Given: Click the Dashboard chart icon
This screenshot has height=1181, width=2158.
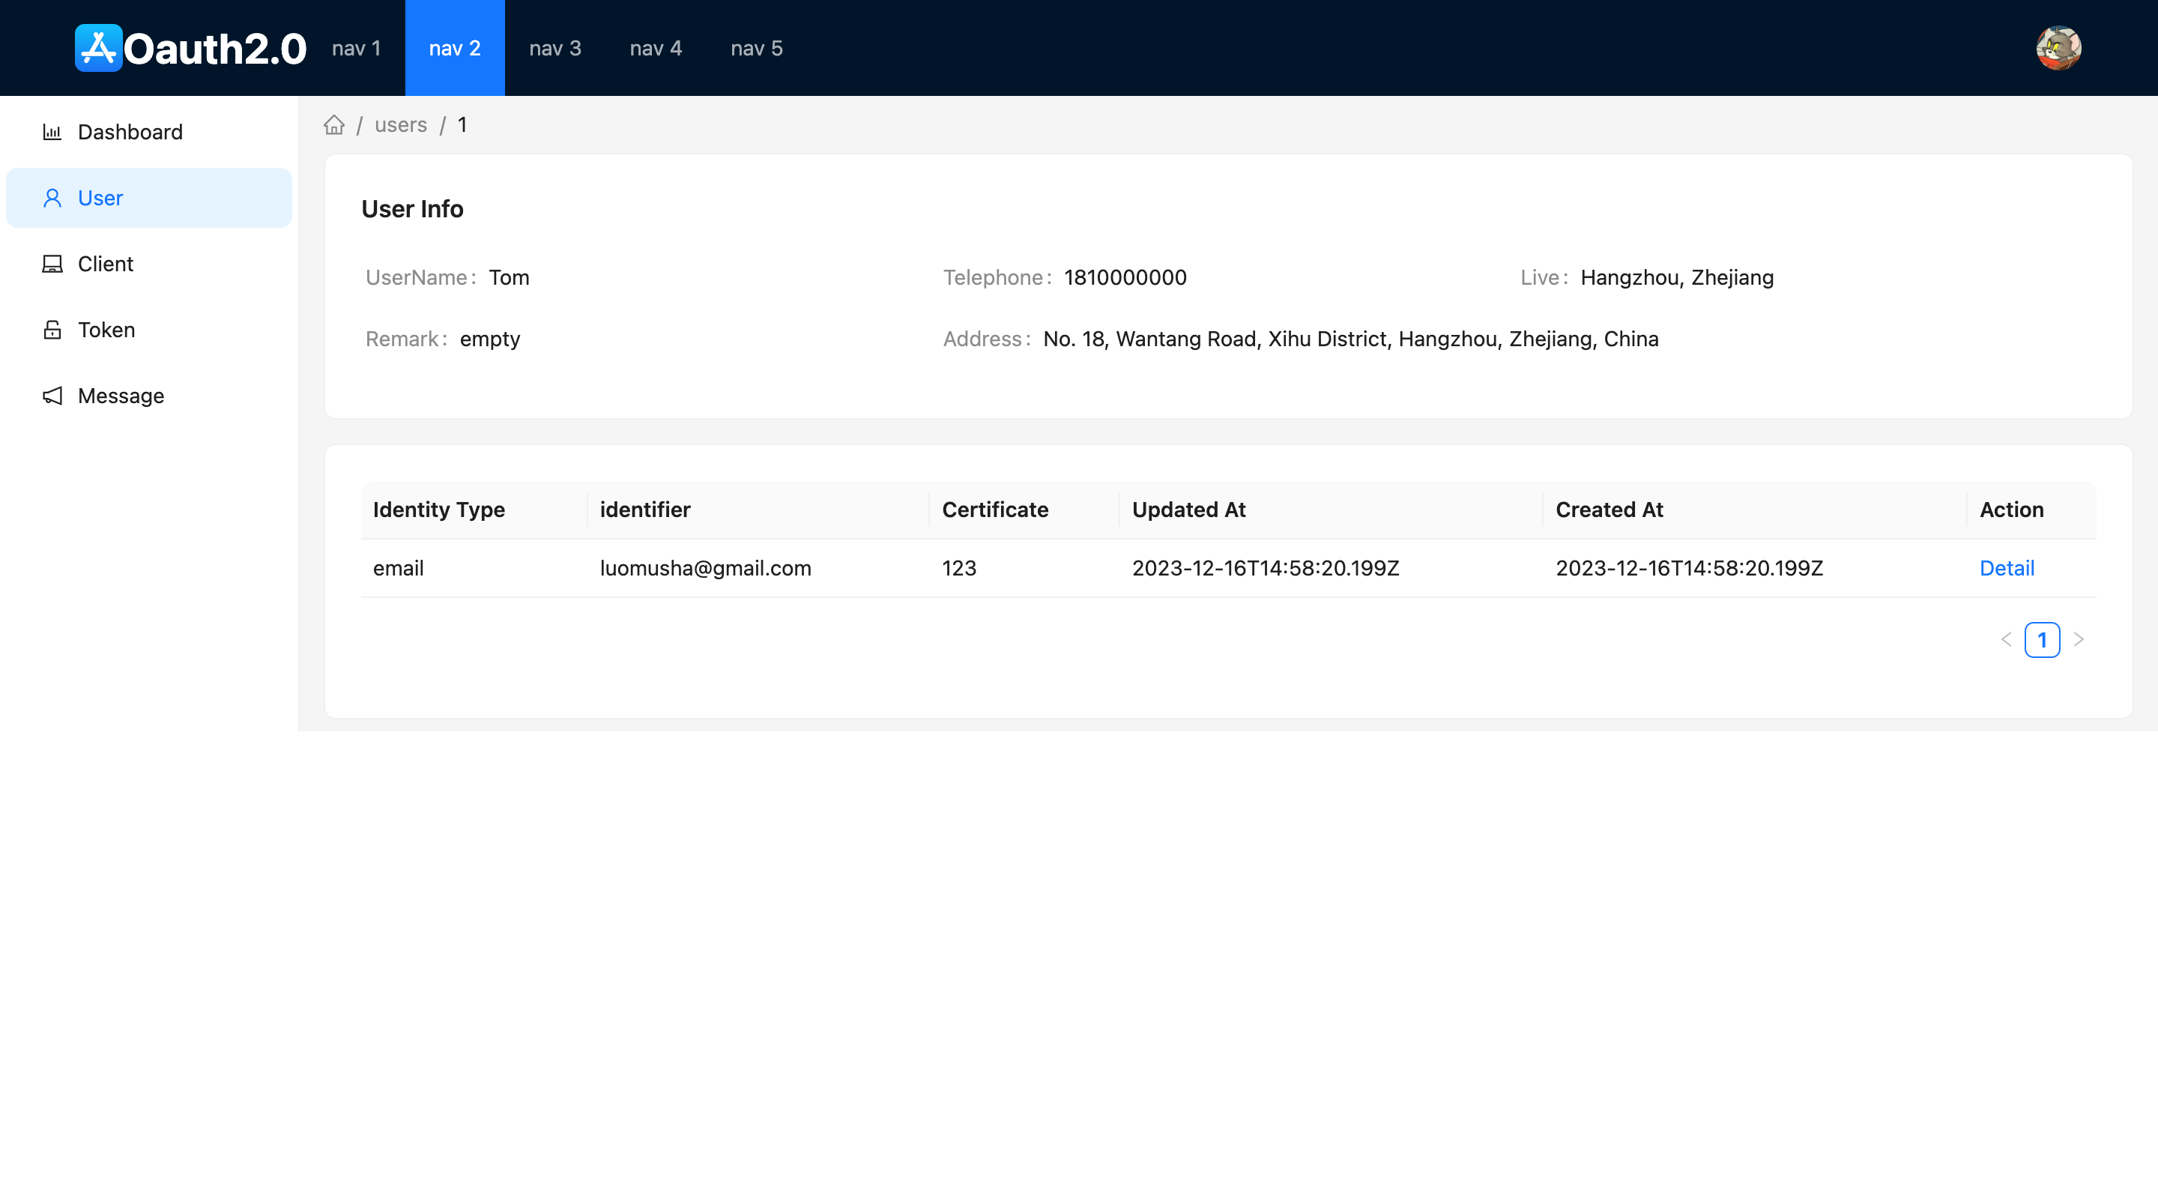Looking at the screenshot, I should click(52, 133).
